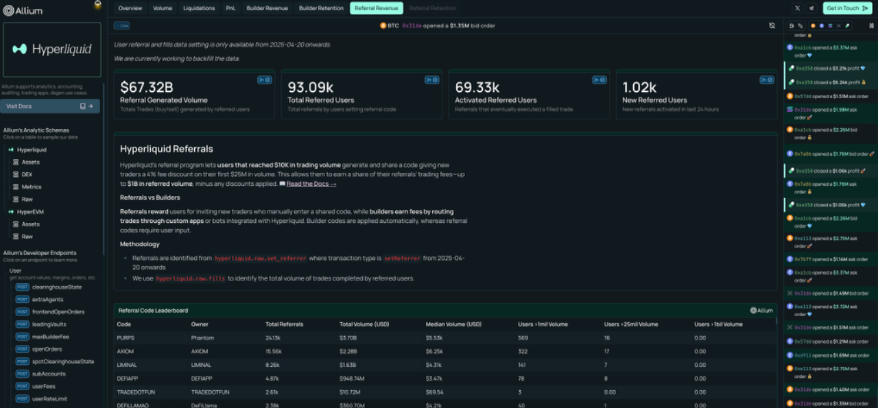Open the spotClearinghouseState endpoint
This screenshot has height=408, width=878.
[55, 361]
